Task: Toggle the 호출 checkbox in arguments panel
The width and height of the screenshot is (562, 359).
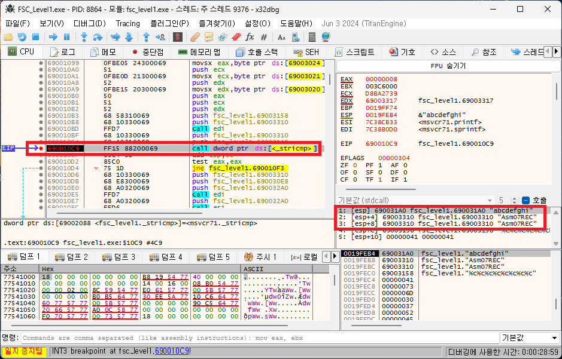Action: [x=526, y=201]
